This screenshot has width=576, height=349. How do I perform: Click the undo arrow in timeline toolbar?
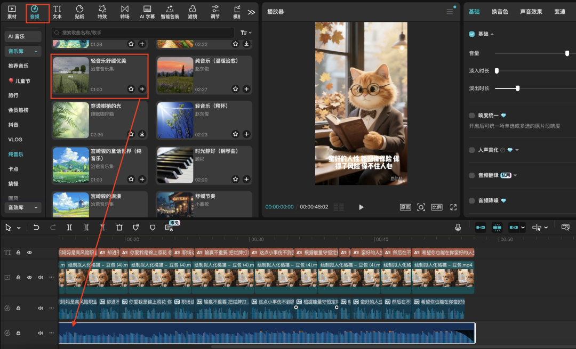pos(36,228)
